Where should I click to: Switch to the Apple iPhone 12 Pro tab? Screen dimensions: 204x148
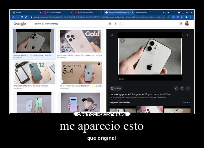click(89, 13)
